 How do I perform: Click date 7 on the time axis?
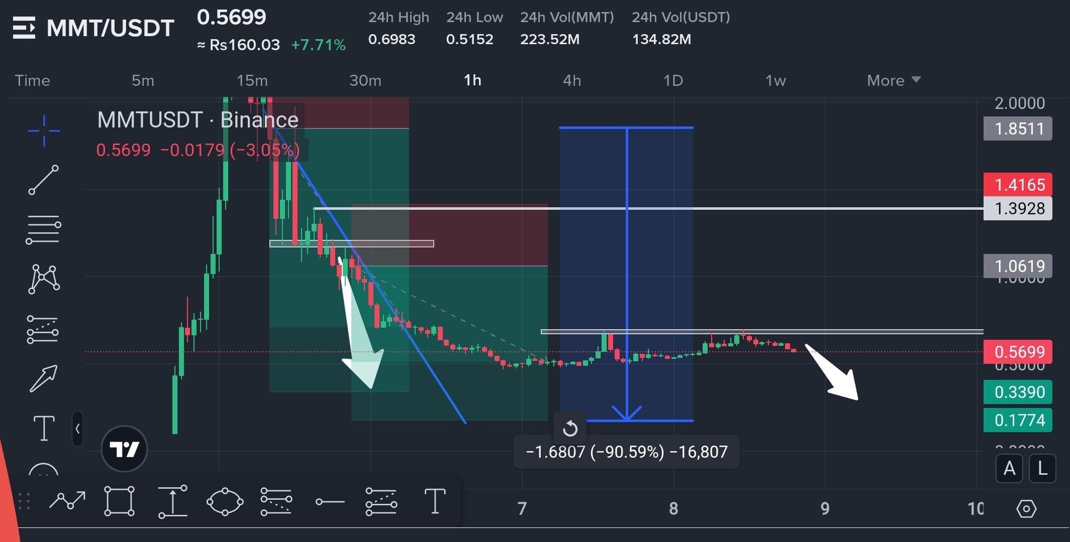[x=522, y=509]
